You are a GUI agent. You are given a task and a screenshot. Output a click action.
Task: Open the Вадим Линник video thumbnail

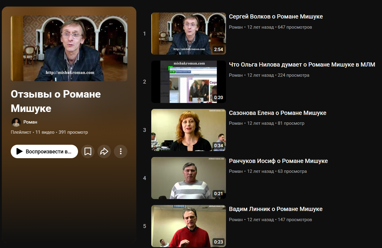pos(188,226)
